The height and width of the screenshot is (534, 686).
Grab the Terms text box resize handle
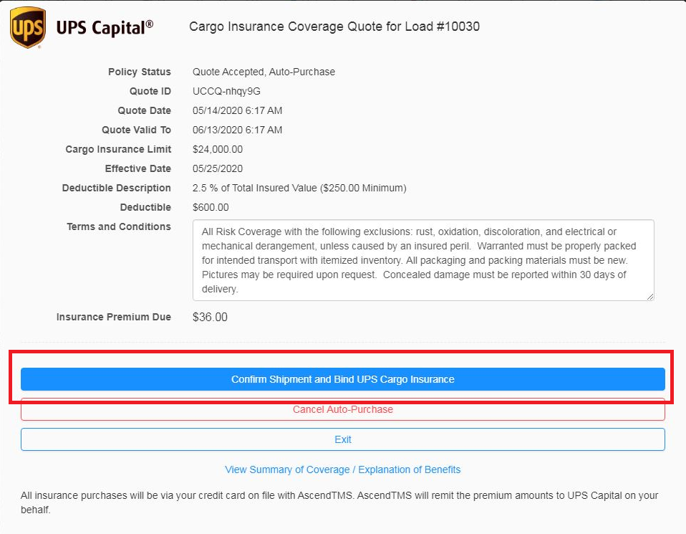coord(649,296)
